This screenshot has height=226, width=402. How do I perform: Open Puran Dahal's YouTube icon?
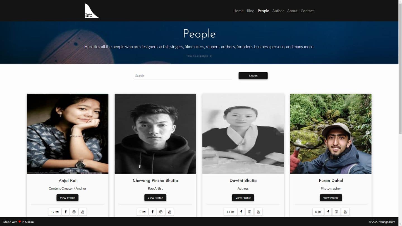click(345, 212)
